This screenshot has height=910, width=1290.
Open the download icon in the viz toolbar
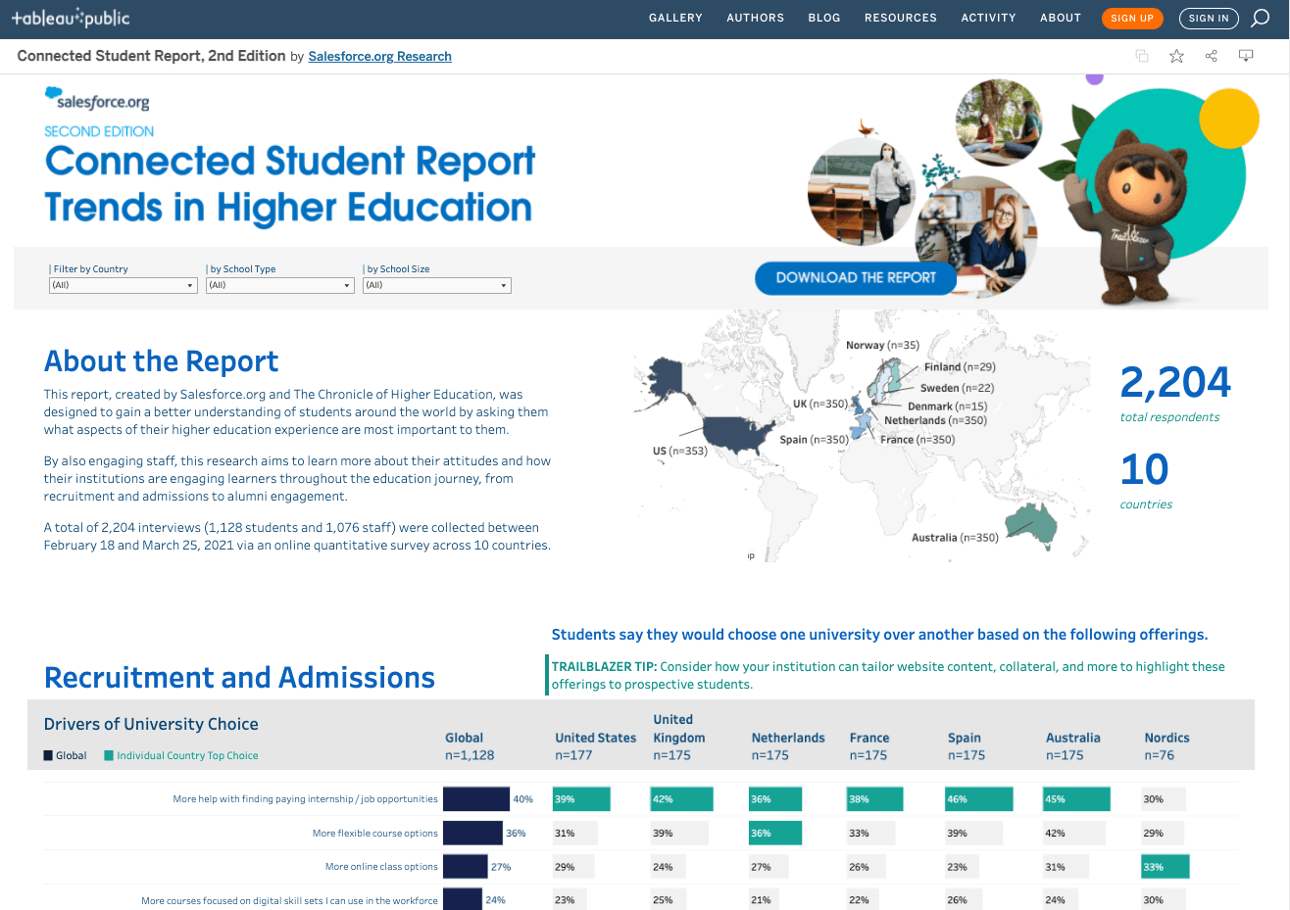coord(1246,56)
